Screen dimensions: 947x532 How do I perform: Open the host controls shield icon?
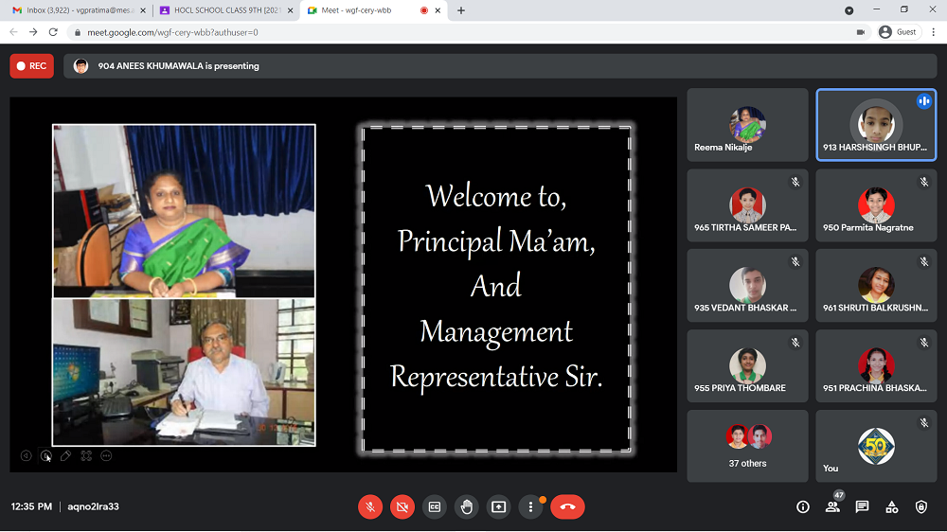point(920,507)
